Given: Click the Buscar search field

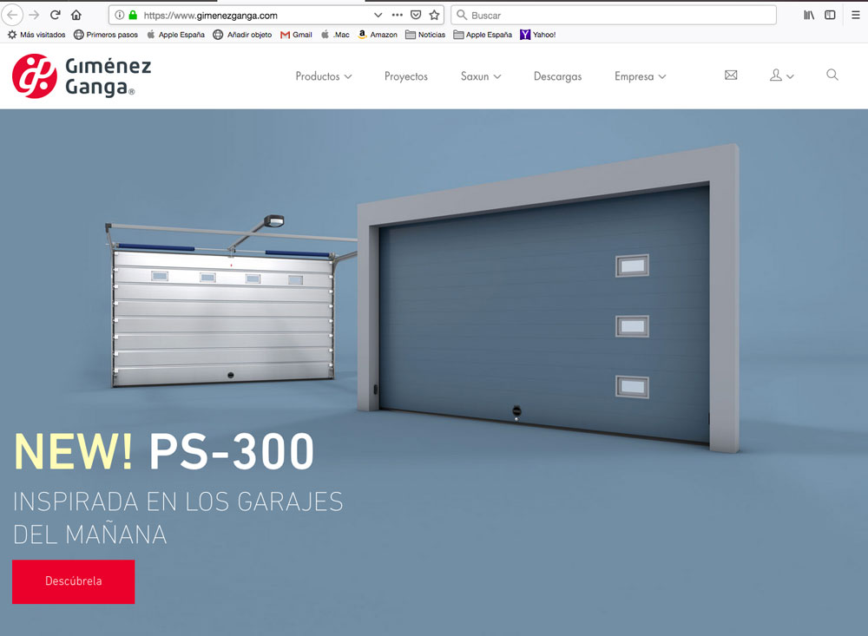Looking at the screenshot, I should [x=614, y=15].
